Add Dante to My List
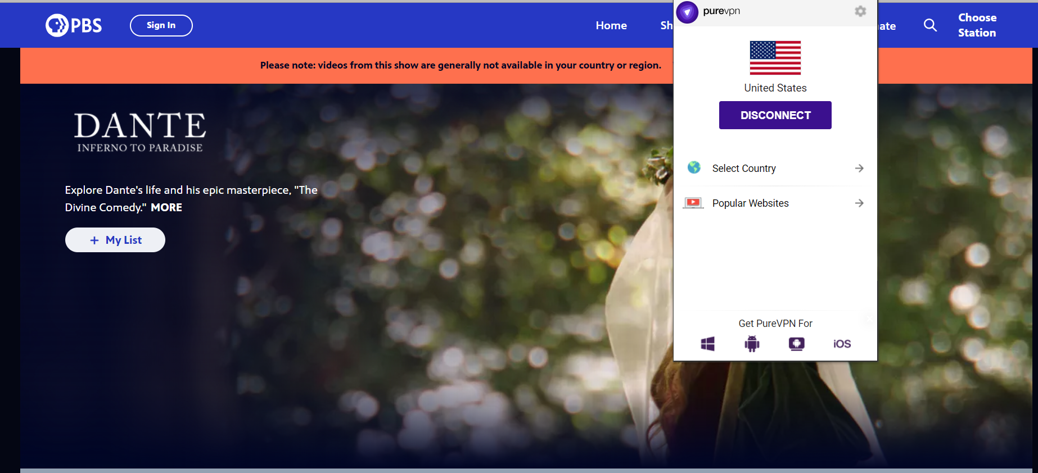1038x473 pixels. [115, 240]
